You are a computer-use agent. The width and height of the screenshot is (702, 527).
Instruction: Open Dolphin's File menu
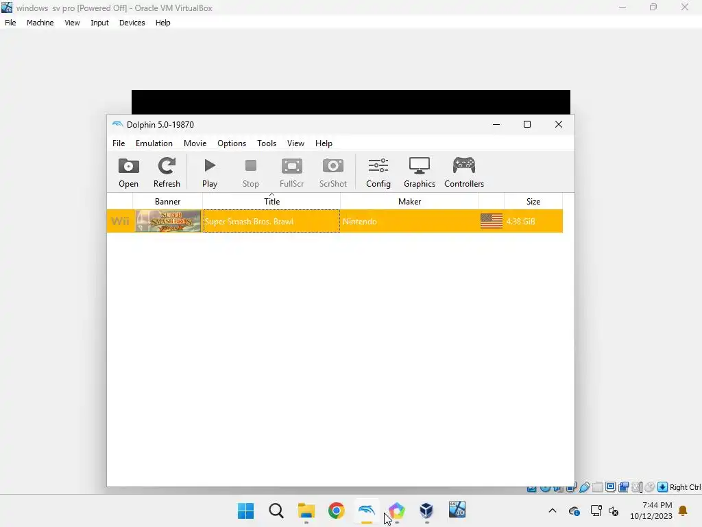[x=119, y=143]
